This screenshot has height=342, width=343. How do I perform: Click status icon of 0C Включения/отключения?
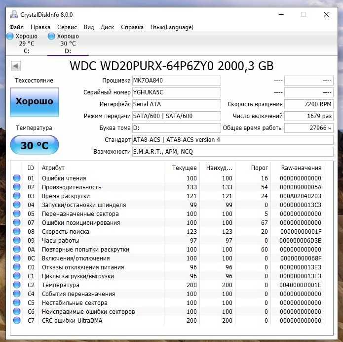(17, 258)
